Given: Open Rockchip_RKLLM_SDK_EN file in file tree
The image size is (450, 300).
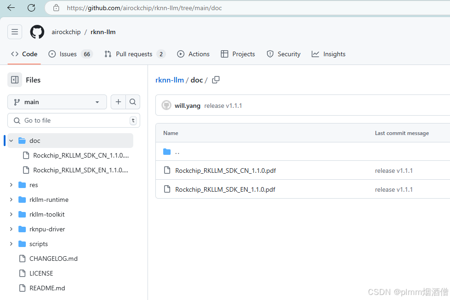Looking at the screenshot, I should tap(81, 170).
